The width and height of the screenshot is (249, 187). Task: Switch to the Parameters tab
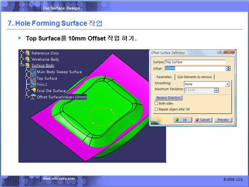[x=164, y=77]
